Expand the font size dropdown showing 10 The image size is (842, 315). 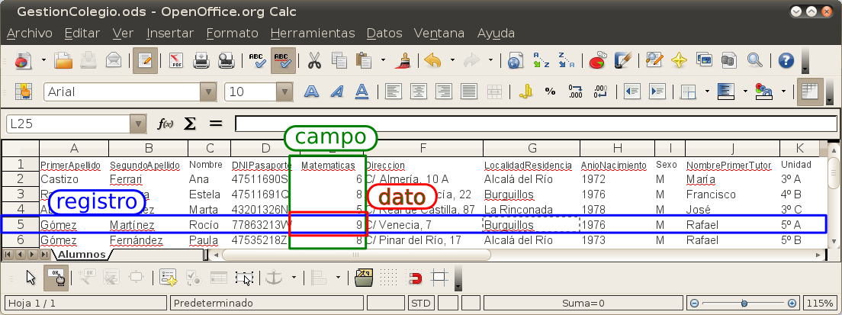coord(284,92)
